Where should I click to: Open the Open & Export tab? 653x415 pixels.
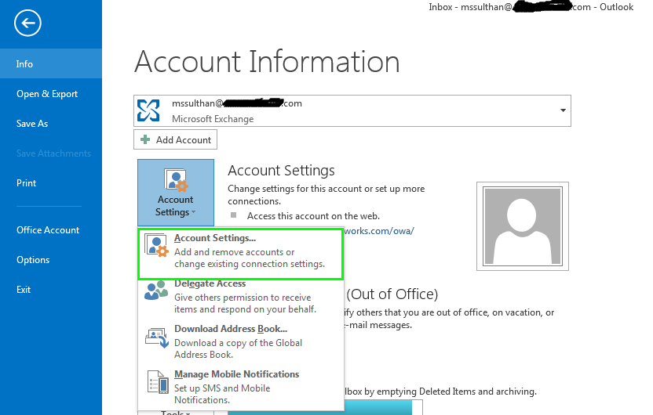51,94
